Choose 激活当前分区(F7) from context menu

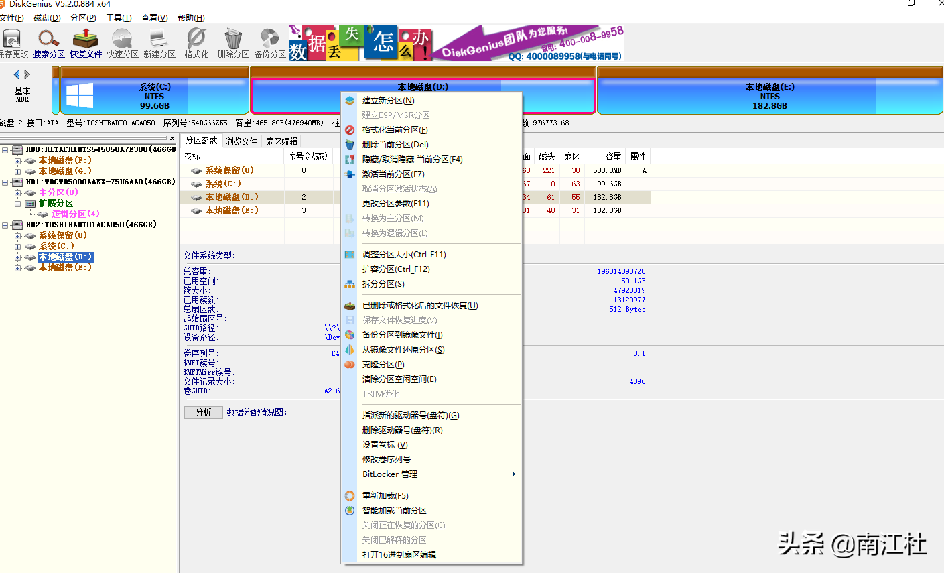pos(431,174)
